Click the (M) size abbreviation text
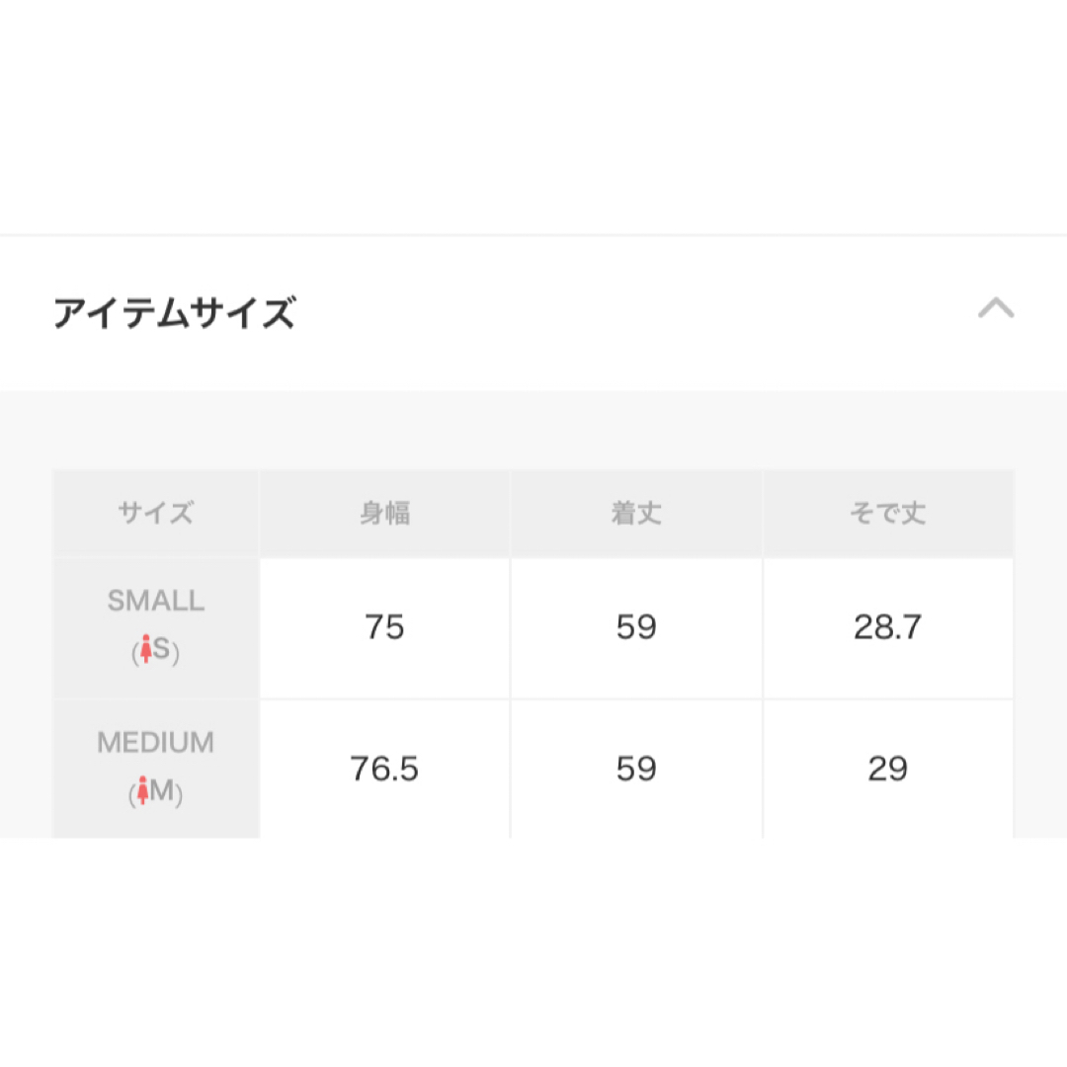 156,791
